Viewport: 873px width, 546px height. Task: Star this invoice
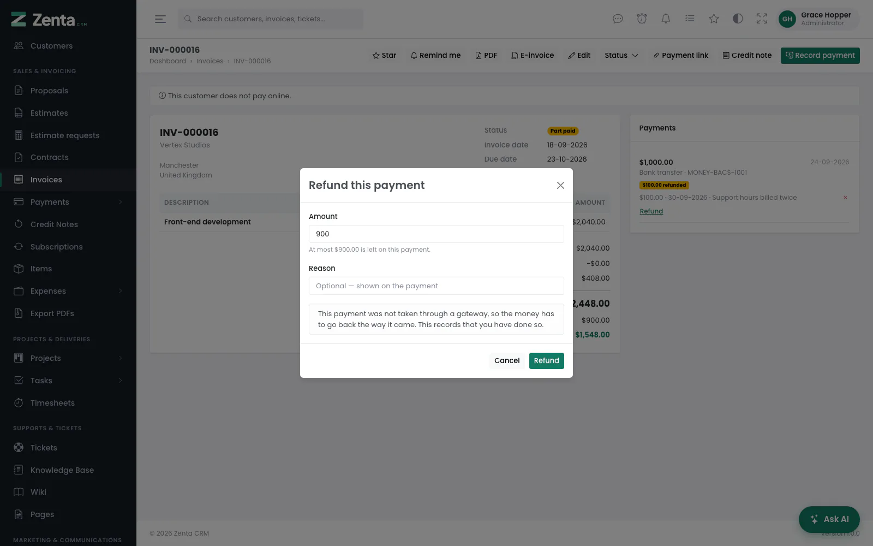384,56
